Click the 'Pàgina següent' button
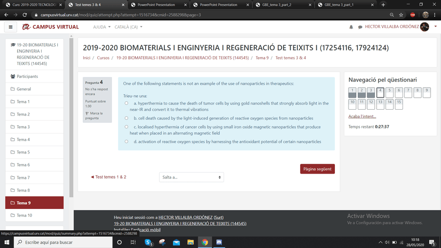 tap(317, 169)
